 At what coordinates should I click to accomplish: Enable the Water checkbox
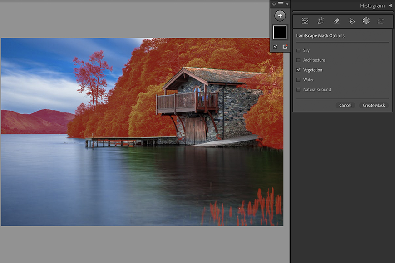299,80
